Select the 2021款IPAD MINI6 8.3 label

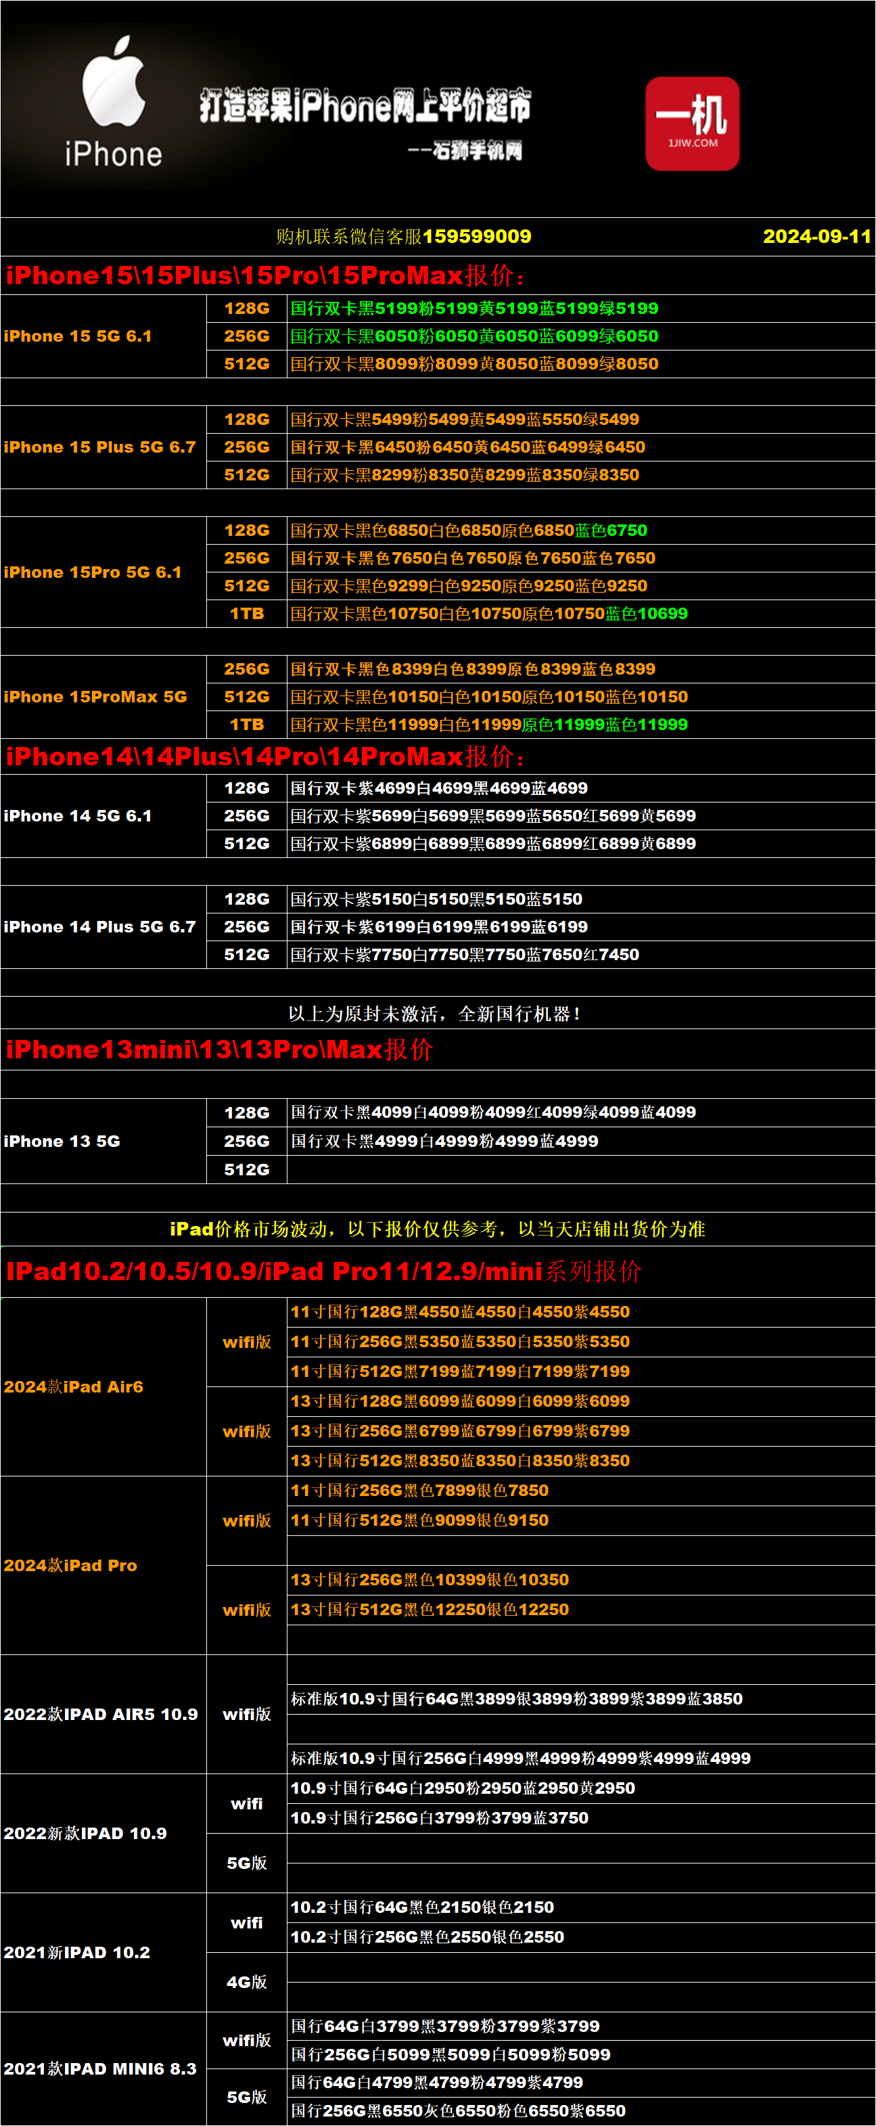(100, 2068)
